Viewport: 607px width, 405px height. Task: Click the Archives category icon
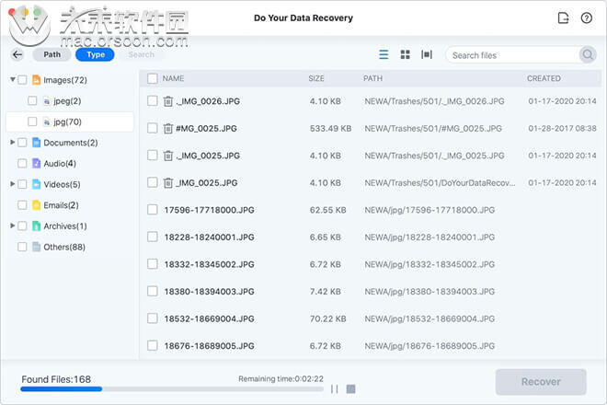[36, 226]
